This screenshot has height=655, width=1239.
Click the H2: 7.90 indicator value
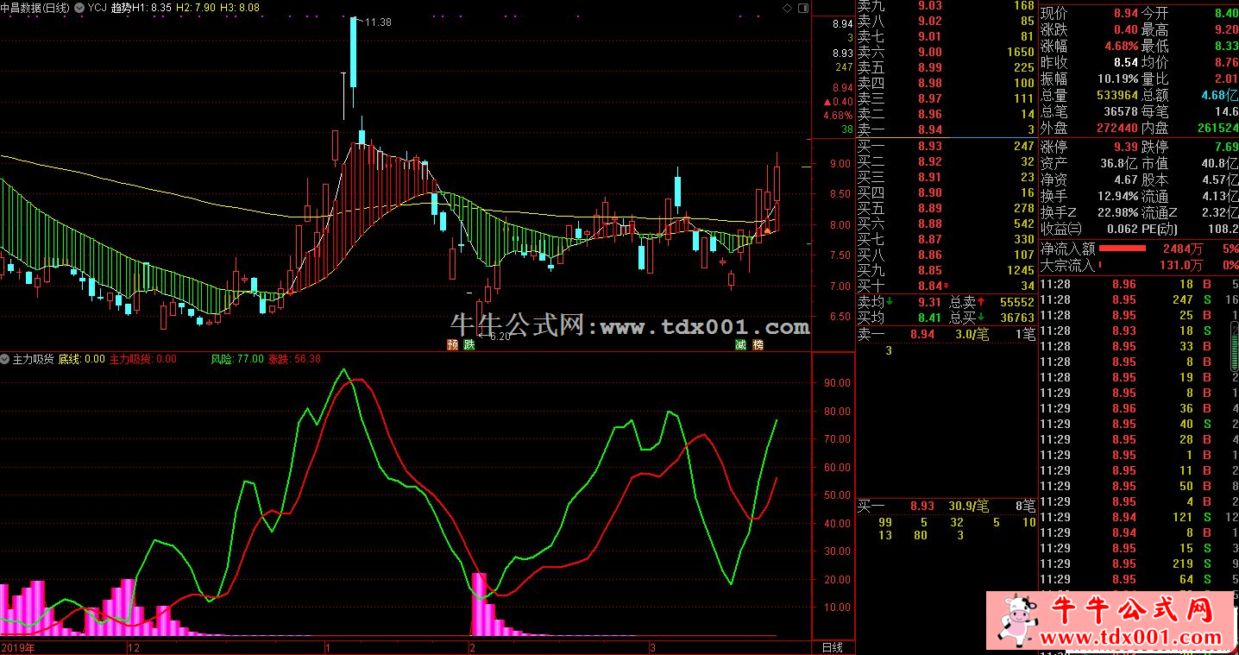click(x=198, y=7)
